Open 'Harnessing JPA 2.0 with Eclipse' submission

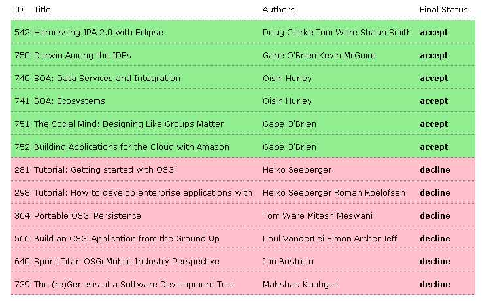pyautogui.click(x=99, y=32)
